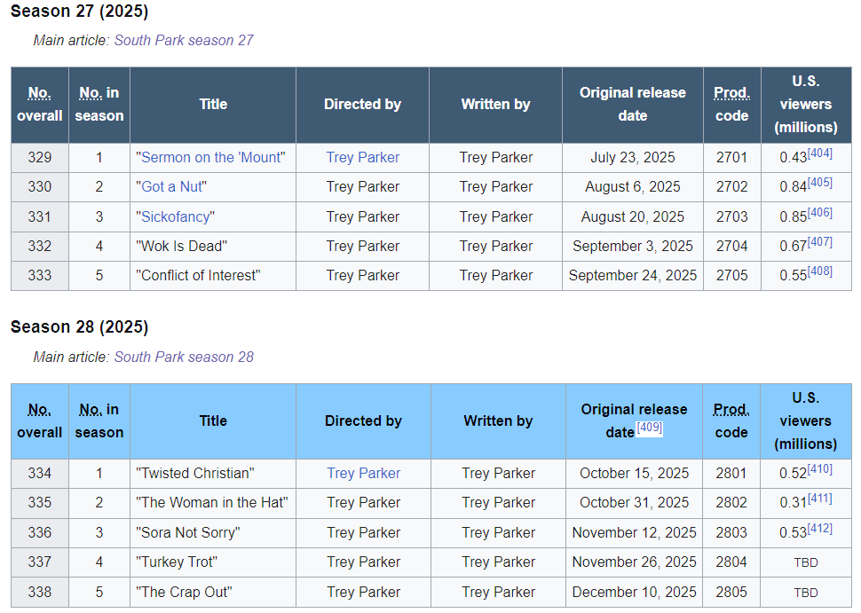This screenshot has height=613, width=861.
Task: Click production code 2703
Action: point(732,216)
